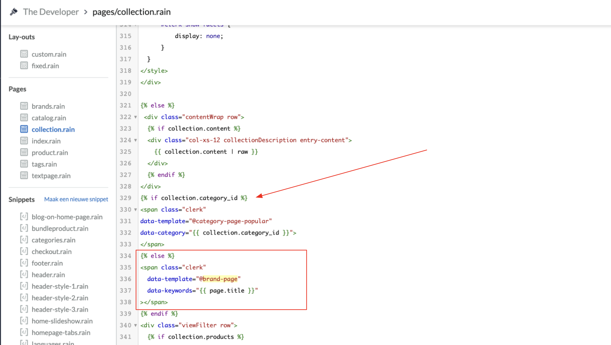611x345 pixels.
Task: Click the custom.rain layout file icon
Action: coord(24,54)
